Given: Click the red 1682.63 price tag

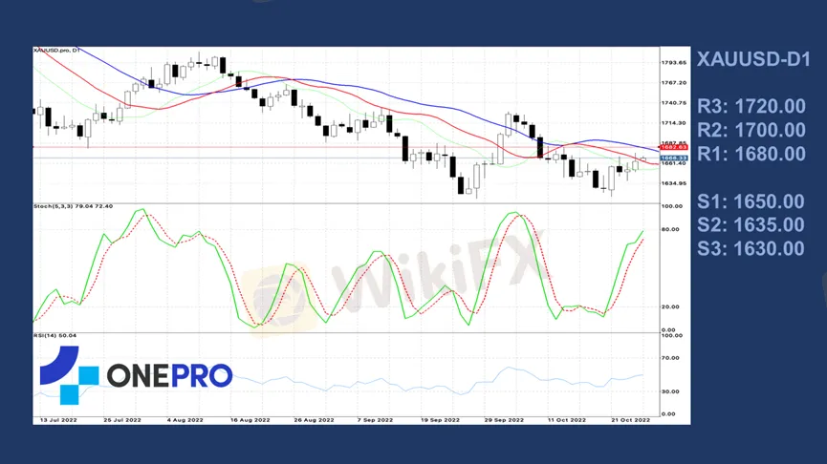Looking at the screenshot, I should [x=674, y=147].
